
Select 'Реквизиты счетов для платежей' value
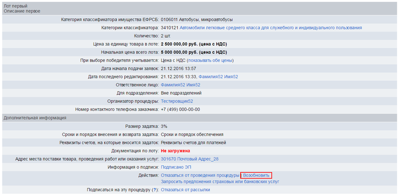click(194, 142)
